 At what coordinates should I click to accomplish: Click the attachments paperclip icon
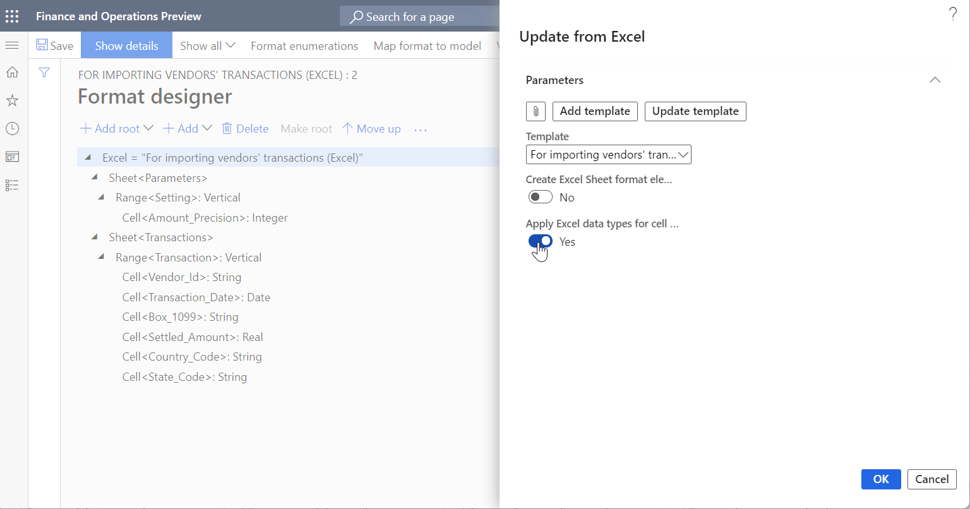(x=536, y=111)
